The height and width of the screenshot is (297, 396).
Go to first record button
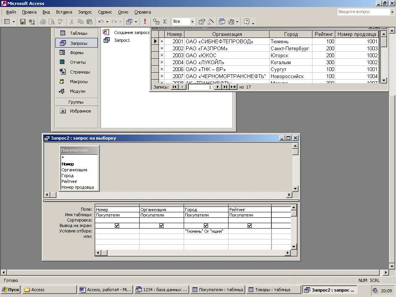(174, 87)
